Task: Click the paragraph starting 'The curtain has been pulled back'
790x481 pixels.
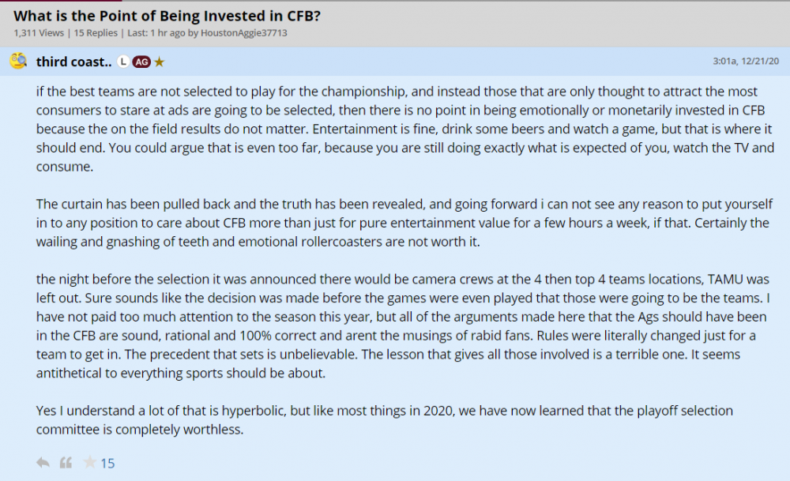Action: pos(395,223)
